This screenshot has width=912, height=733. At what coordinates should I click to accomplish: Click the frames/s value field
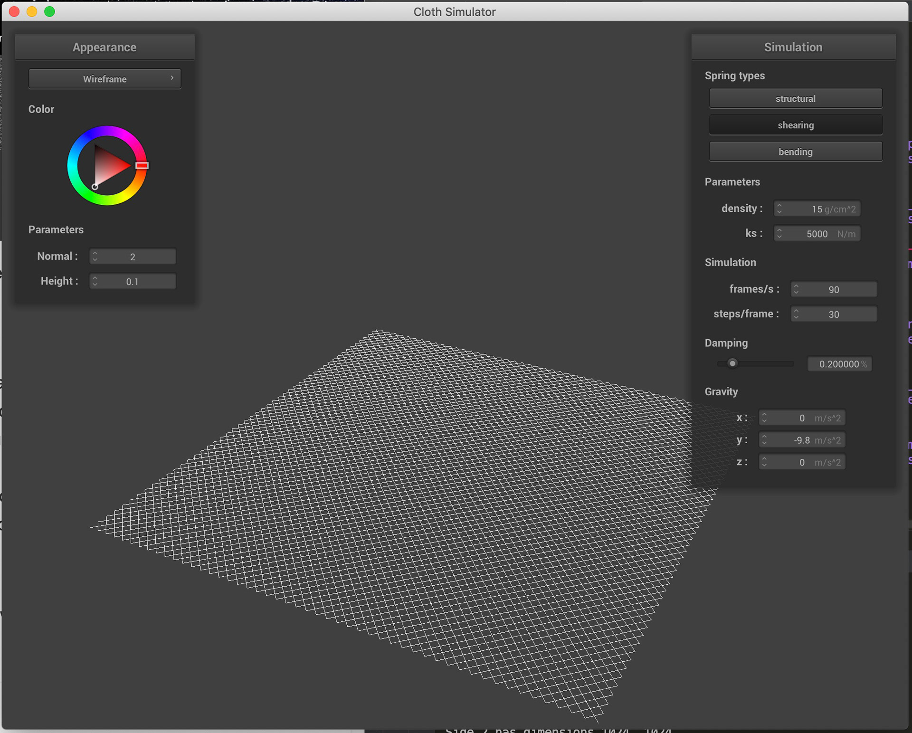point(834,289)
